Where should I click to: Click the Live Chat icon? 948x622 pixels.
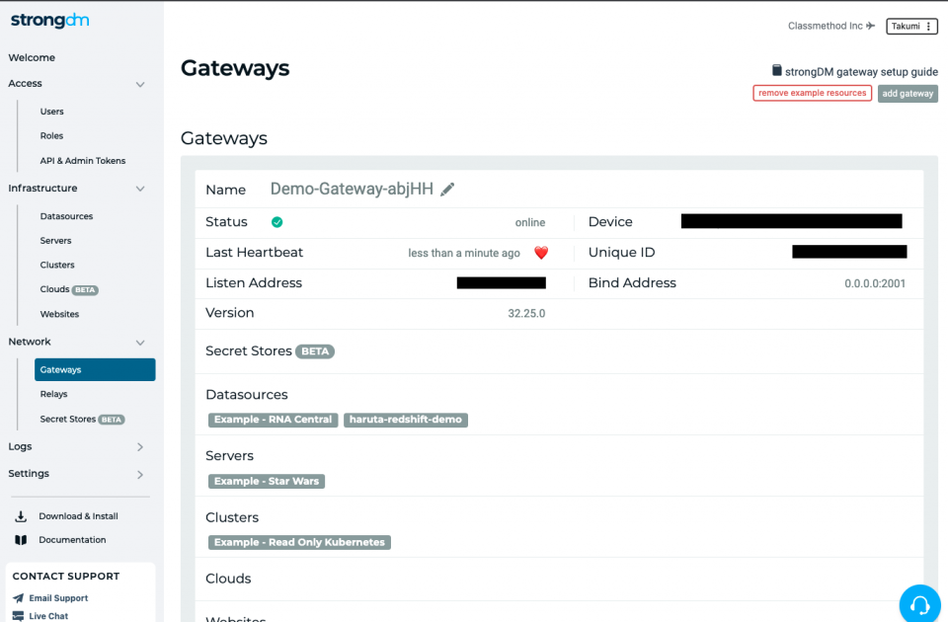(x=18, y=616)
